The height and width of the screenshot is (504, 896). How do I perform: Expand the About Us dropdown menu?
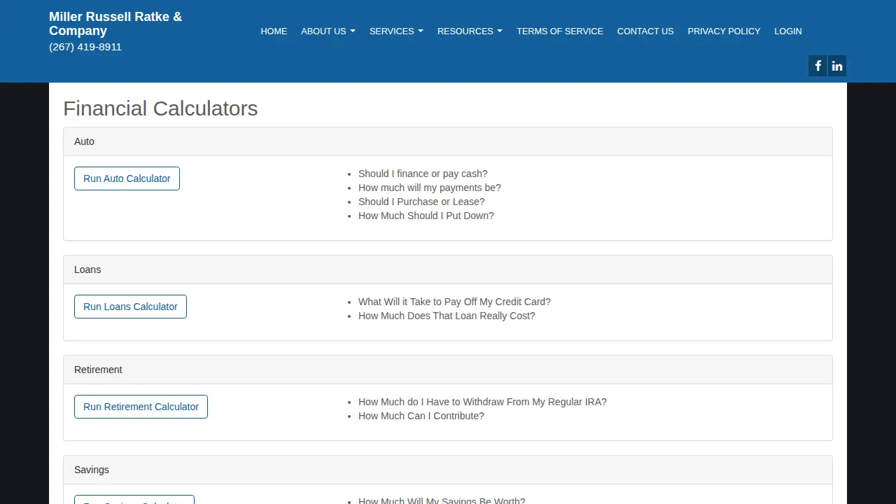point(328,31)
